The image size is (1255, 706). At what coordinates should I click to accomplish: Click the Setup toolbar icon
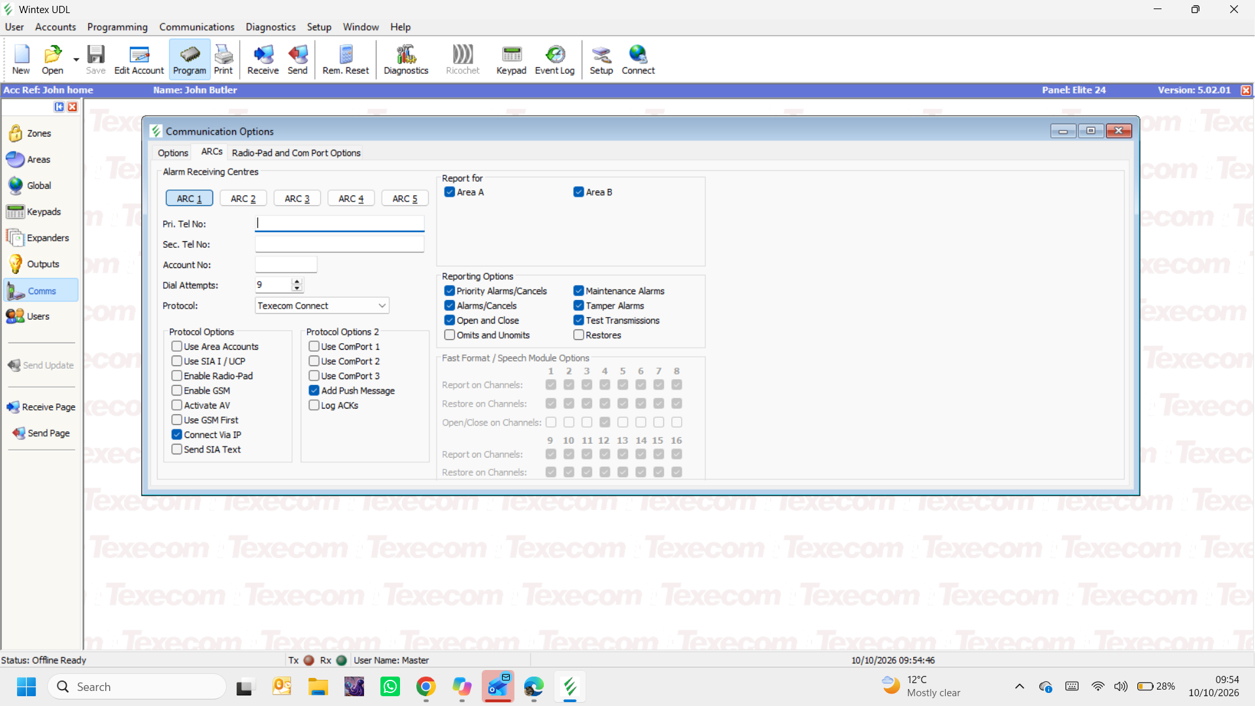click(601, 59)
